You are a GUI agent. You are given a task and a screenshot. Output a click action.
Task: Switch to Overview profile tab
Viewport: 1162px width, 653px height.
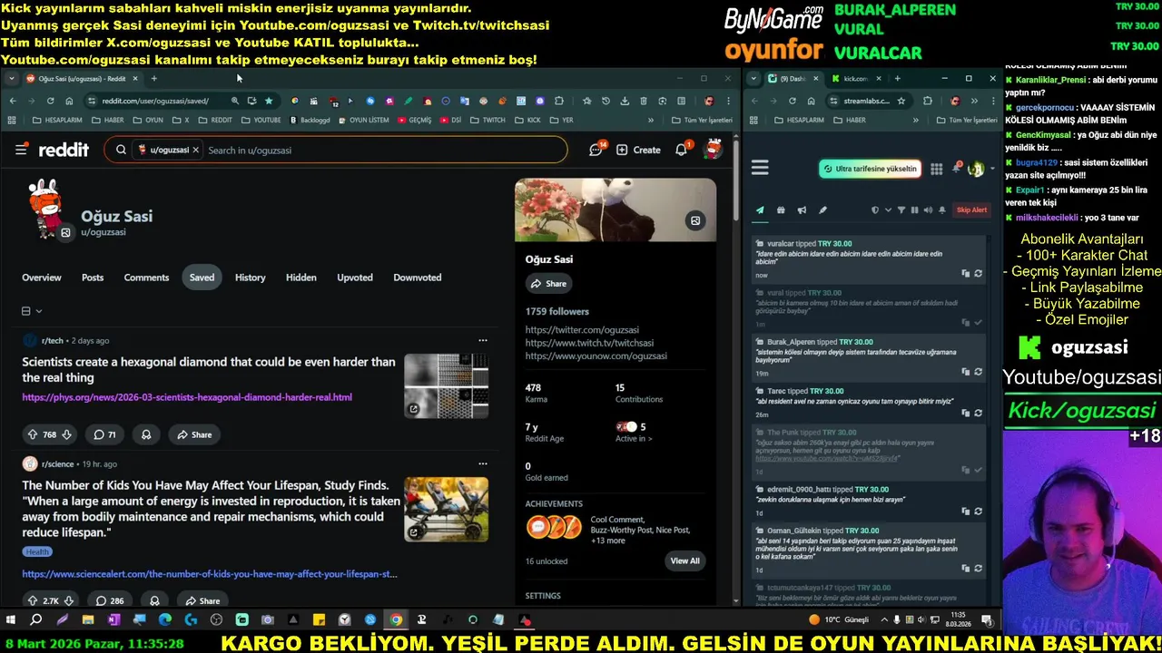pyautogui.click(x=42, y=278)
